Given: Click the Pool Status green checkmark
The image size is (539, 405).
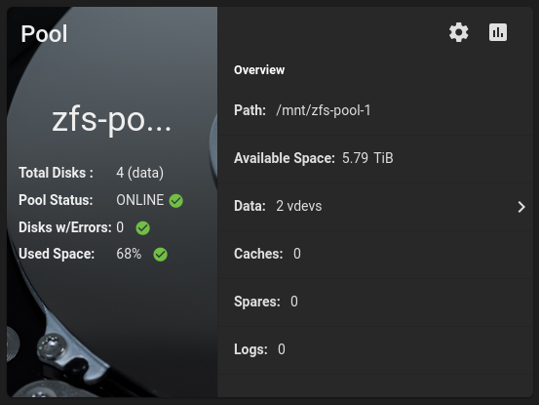Looking at the screenshot, I should pos(176,201).
